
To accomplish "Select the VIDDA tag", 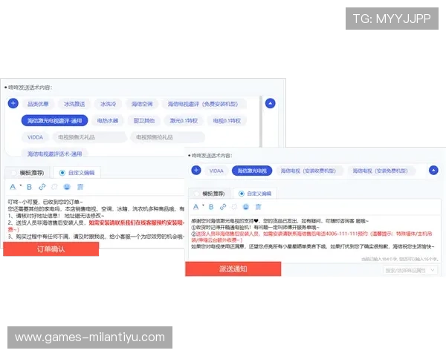I will tap(35, 137).
